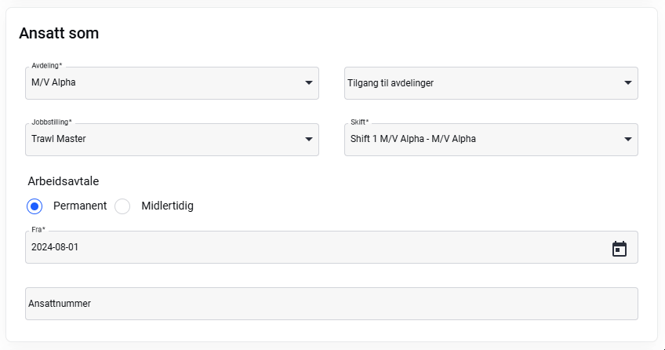The width and height of the screenshot is (665, 350).
Task: Select the Permanent radio button
Action: point(35,206)
